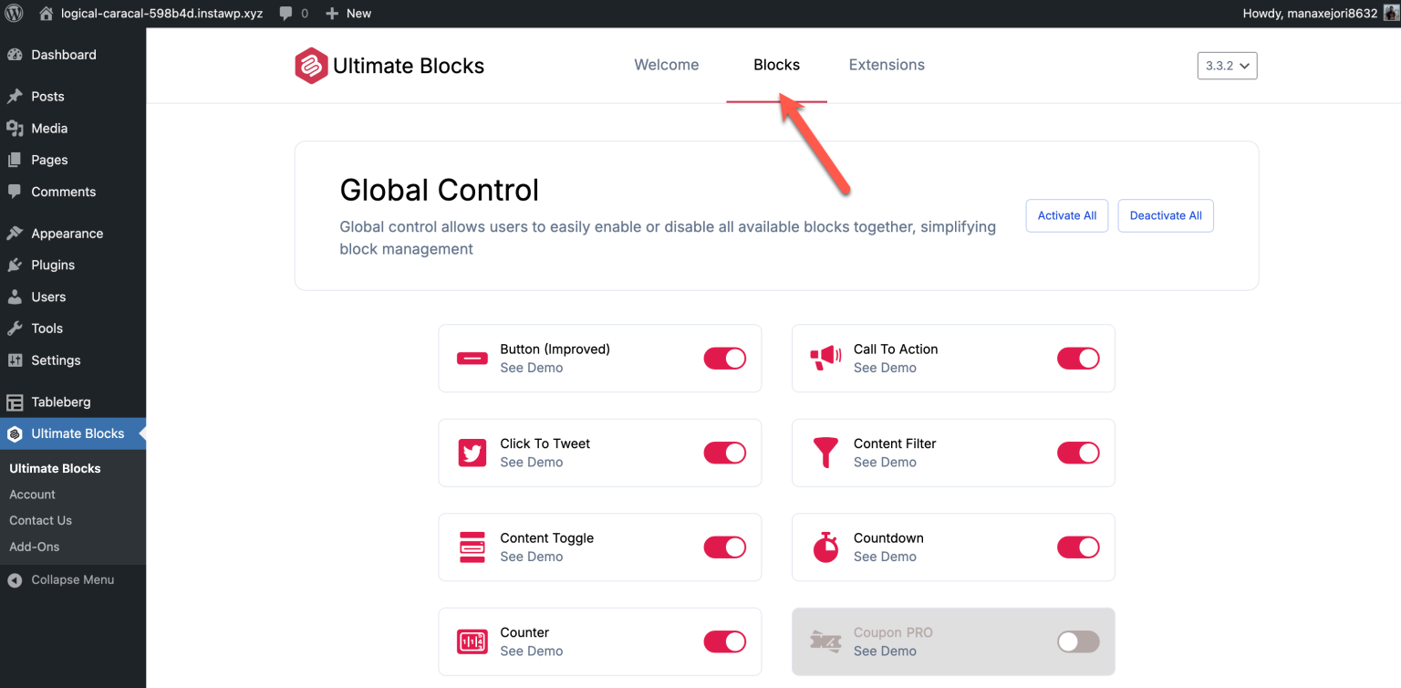Collapse the admin sidebar menu
1401x688 pixels.
click(x=71, y=579)
